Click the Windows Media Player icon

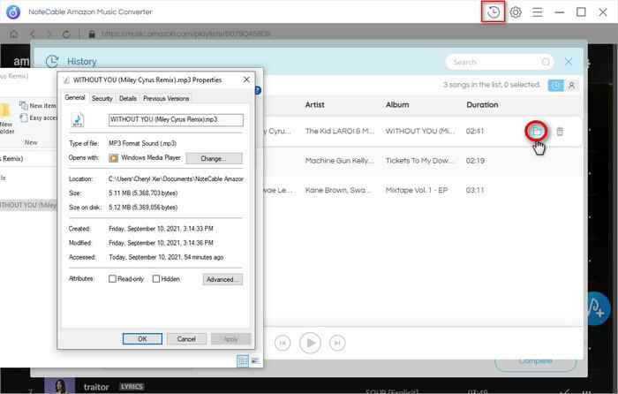tap(114, 158)
